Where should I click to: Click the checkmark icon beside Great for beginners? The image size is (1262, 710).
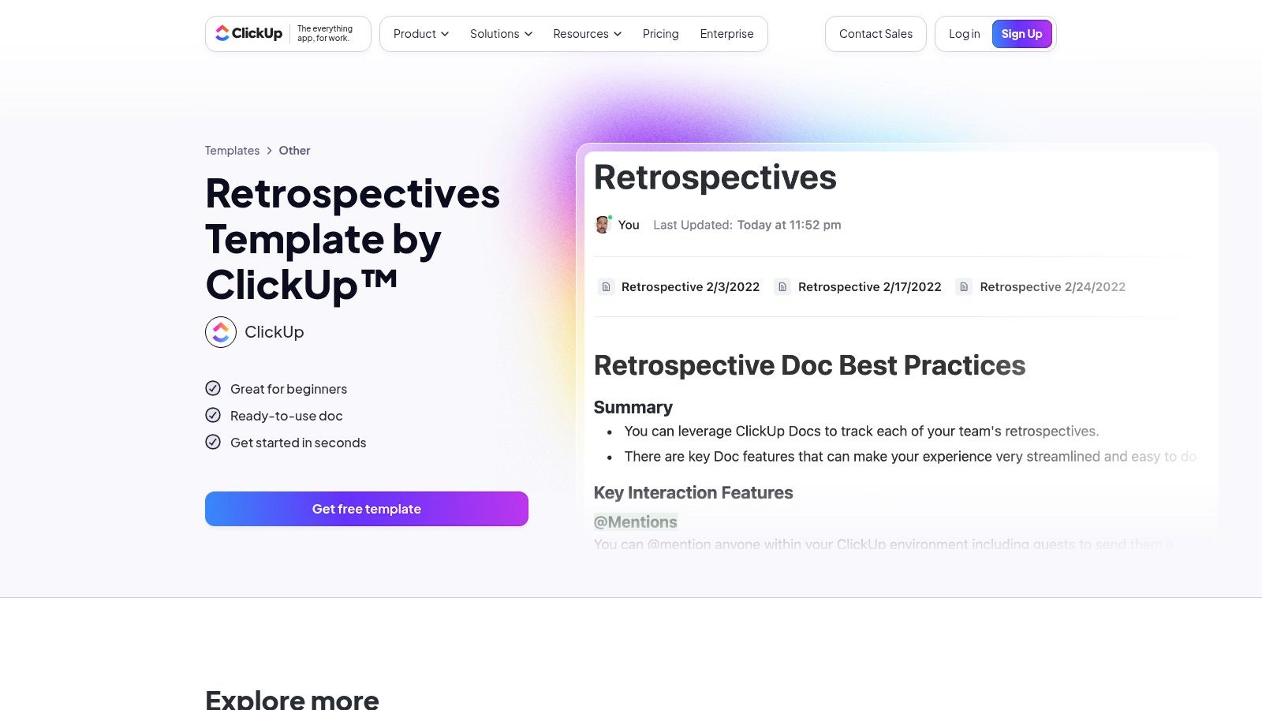213,388
